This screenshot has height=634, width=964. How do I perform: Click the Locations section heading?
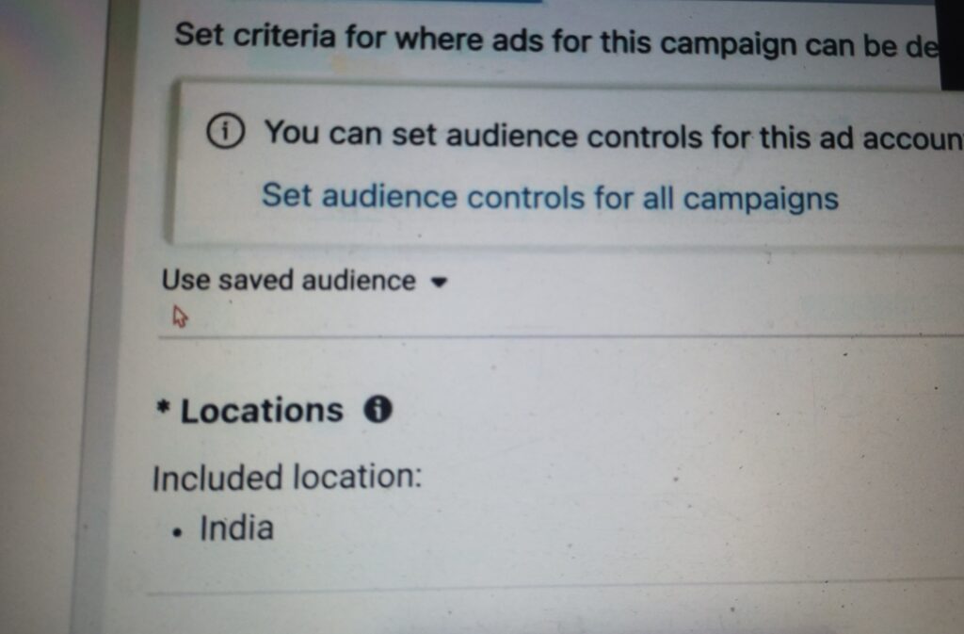pos(262,411)
